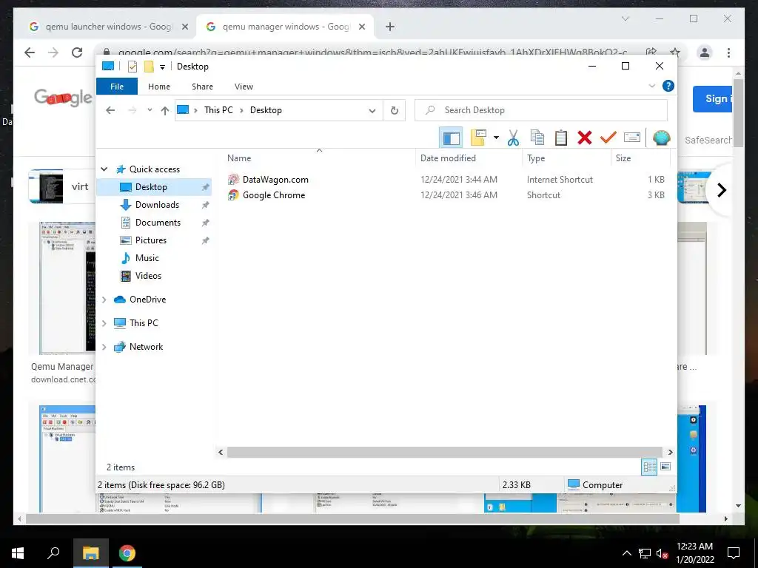Viewport: 758px width, 568px height.
Task: Click Desktop in address breadcrumb
Action: click(x=266, y=110)
